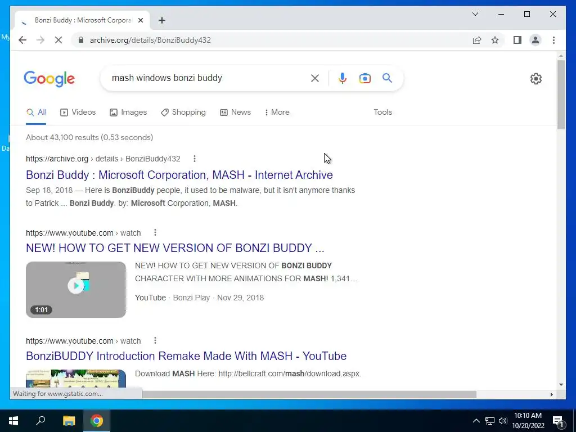The width and height of the screenshot is (576, 432).
Task: Click the forward navigation arrow
Action: [40, 40]
